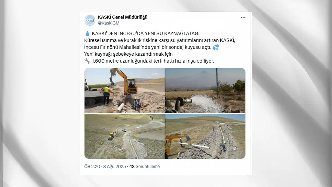Click the tweet timestamp ÖS 2:20
332x187 pixels.
coord(92,167)
